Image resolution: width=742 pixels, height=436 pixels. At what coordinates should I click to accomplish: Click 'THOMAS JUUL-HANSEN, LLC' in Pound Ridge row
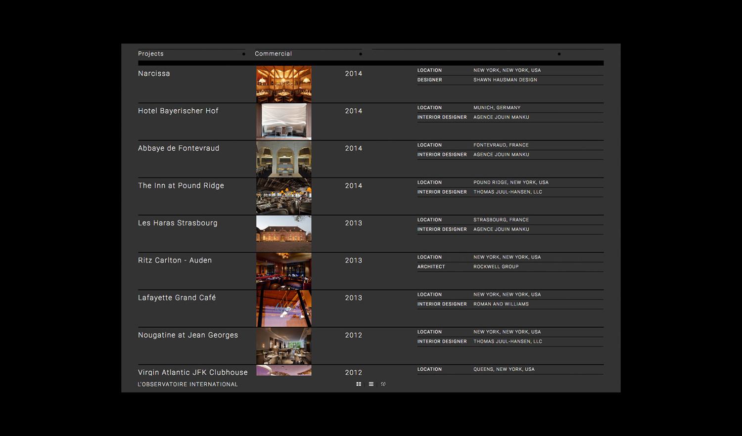(x=508, y=192)
